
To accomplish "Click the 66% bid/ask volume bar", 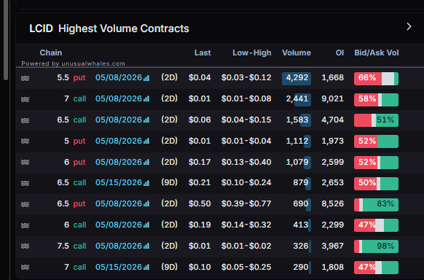I will (376, 79).
